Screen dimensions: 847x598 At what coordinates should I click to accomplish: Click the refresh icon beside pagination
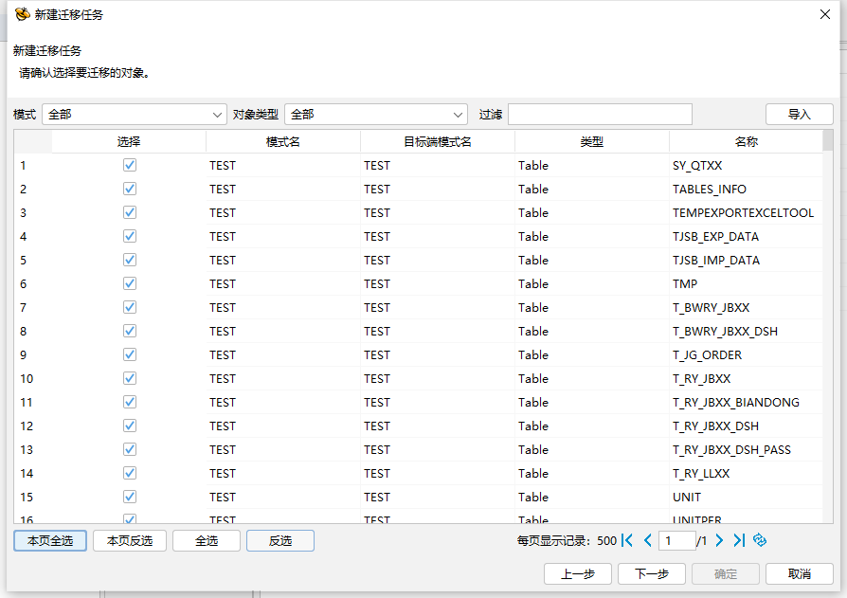click(760, 540)
